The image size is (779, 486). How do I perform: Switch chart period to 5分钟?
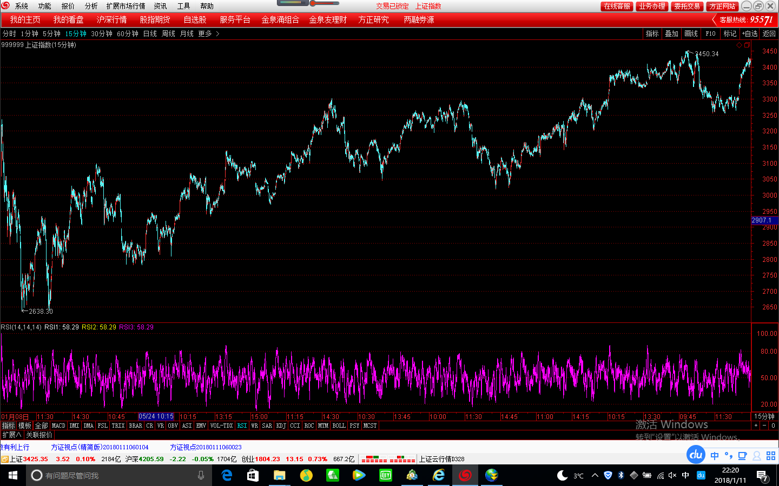coord(51,33)
